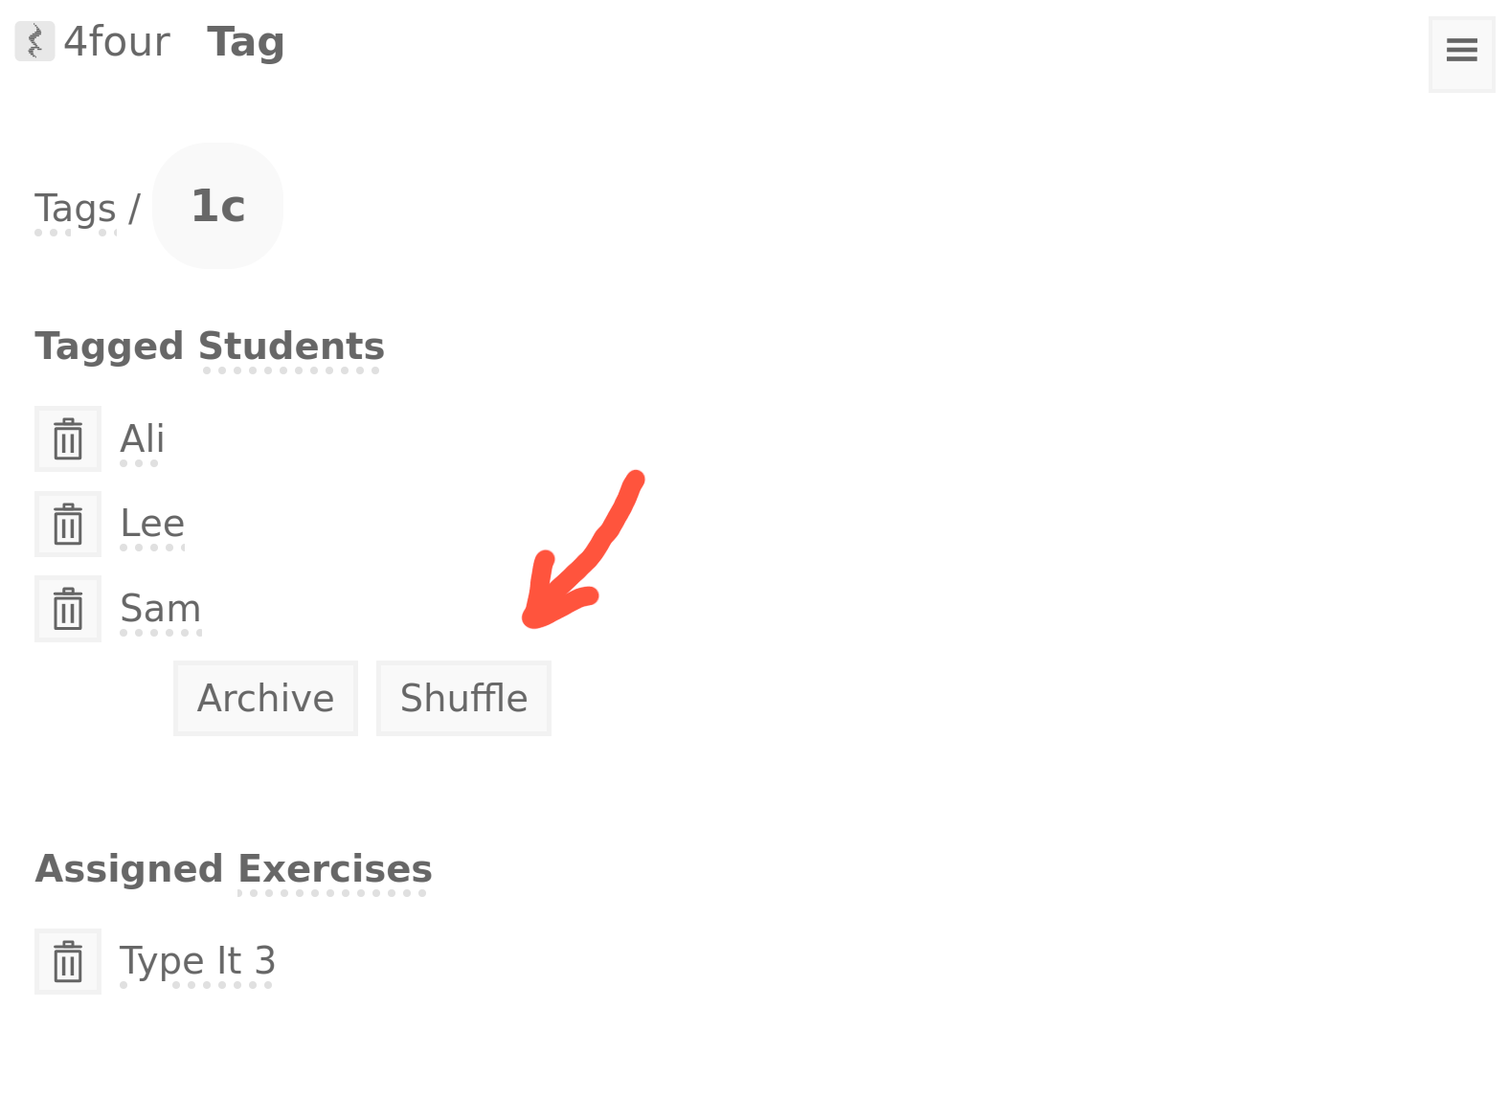Delete Lee from tagged students
This screenshot has width=1509, height=1098.
(x=68, y=525)
